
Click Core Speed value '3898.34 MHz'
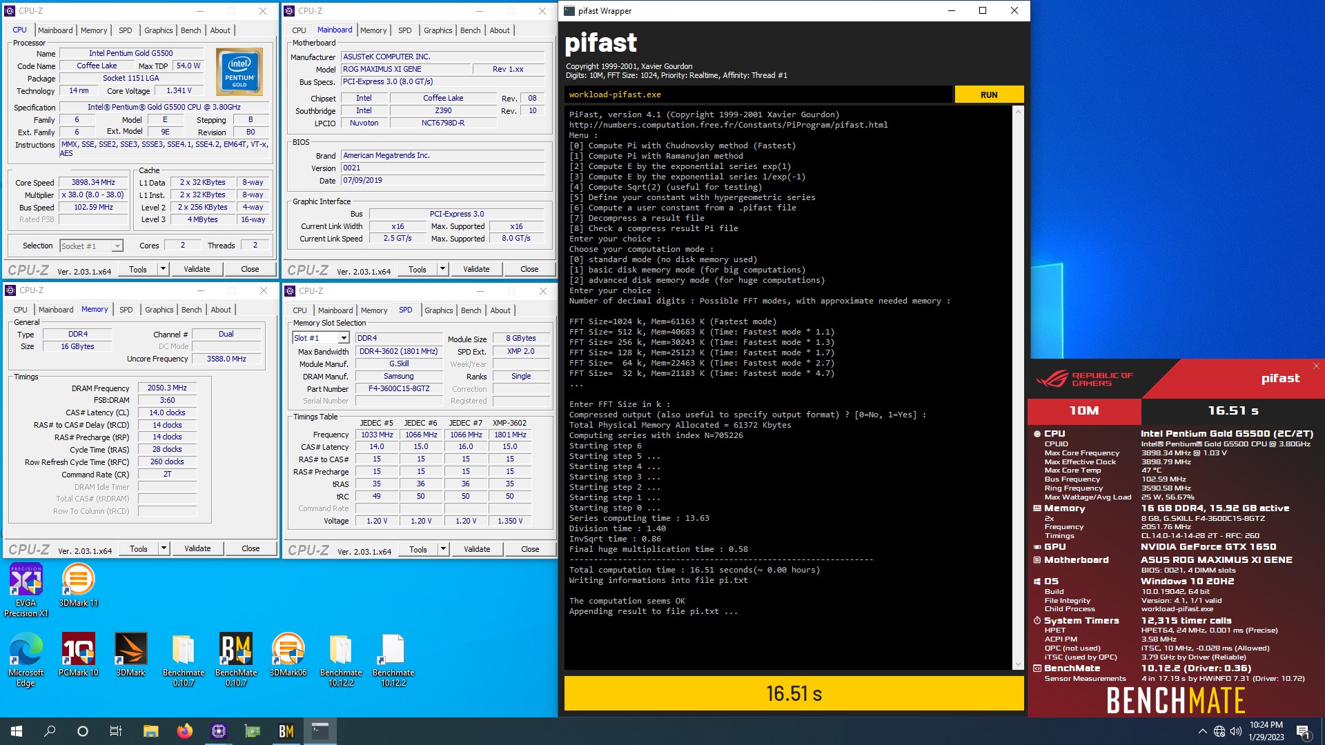point(93,183)
